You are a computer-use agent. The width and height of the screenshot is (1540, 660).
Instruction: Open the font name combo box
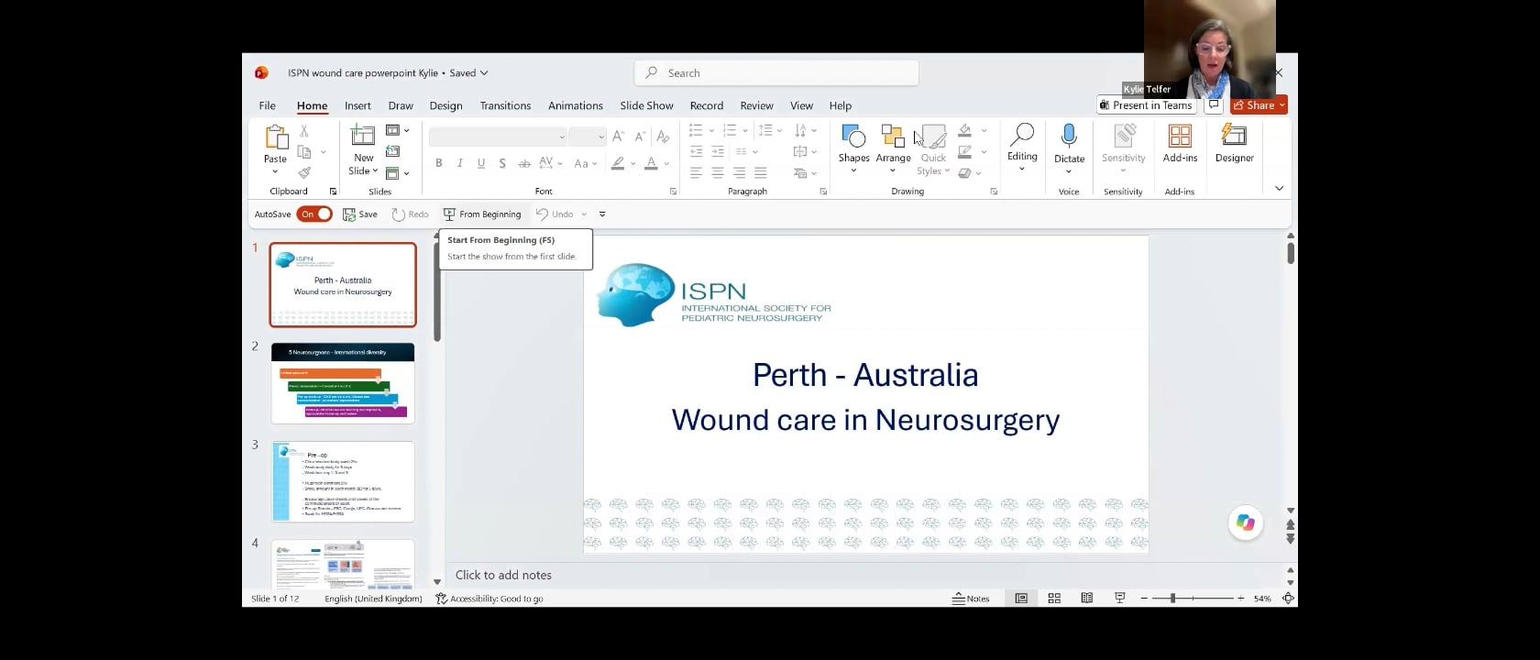499,137
